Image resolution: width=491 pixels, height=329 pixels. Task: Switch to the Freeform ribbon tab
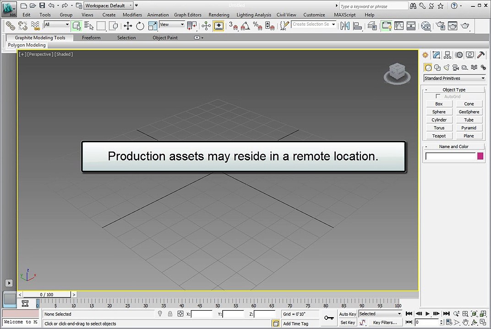(91, 38)
